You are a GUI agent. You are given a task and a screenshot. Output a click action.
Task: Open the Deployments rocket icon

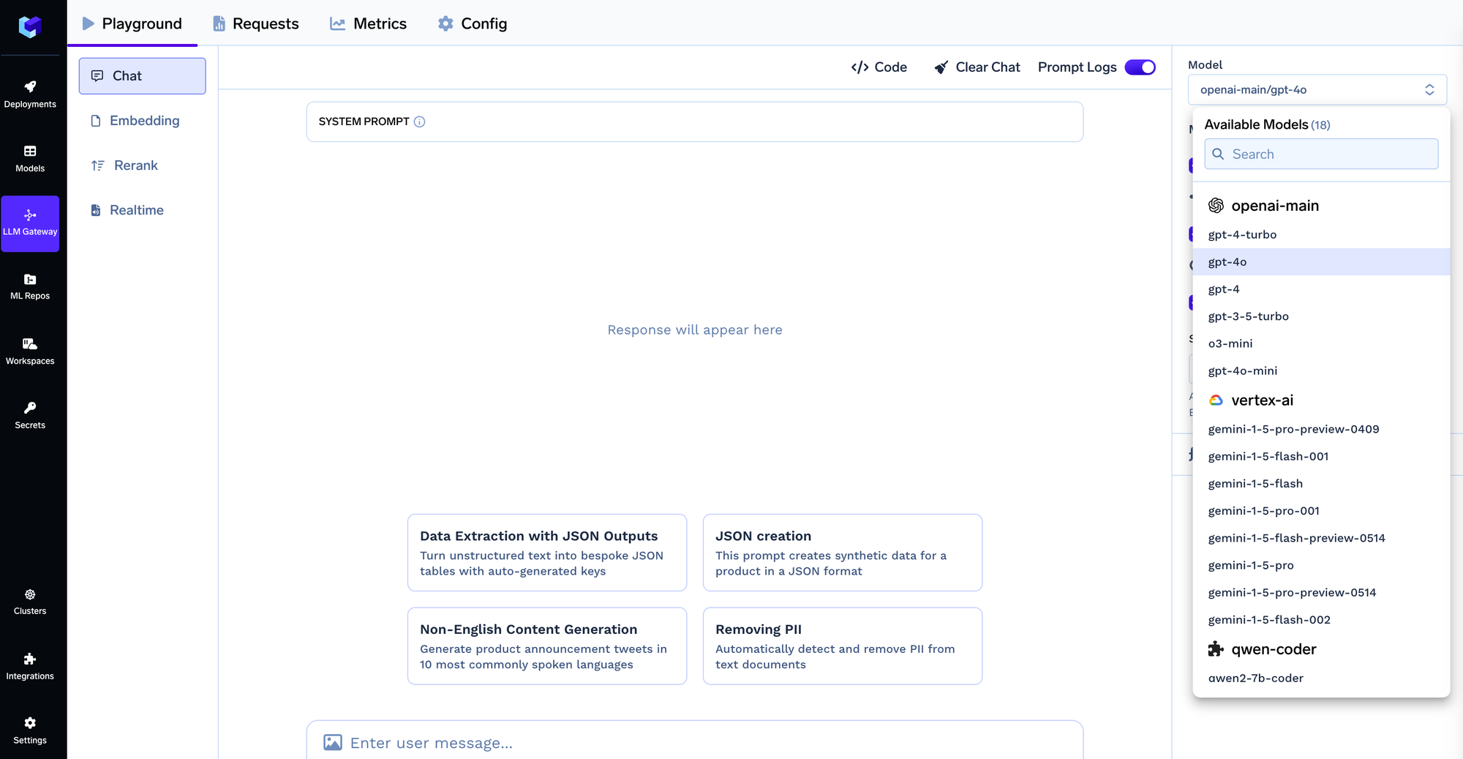30,87
